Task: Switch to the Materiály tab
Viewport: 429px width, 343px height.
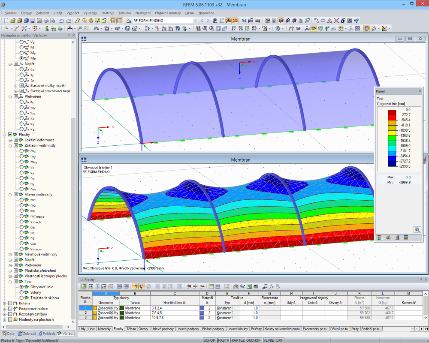Action: pyautogui.click(x=104, y=329)
